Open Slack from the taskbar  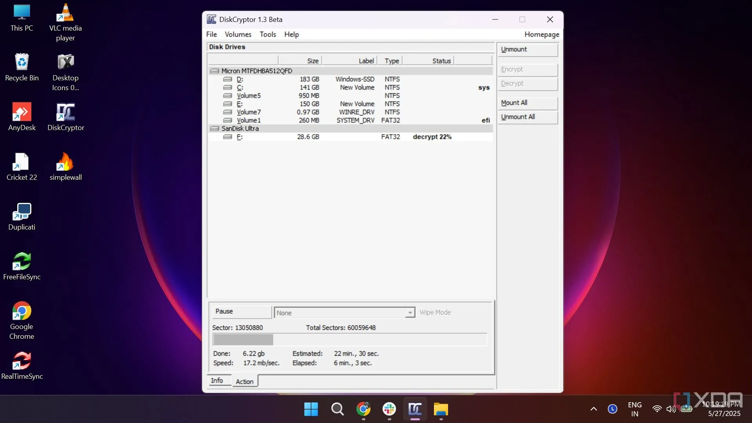389,409
